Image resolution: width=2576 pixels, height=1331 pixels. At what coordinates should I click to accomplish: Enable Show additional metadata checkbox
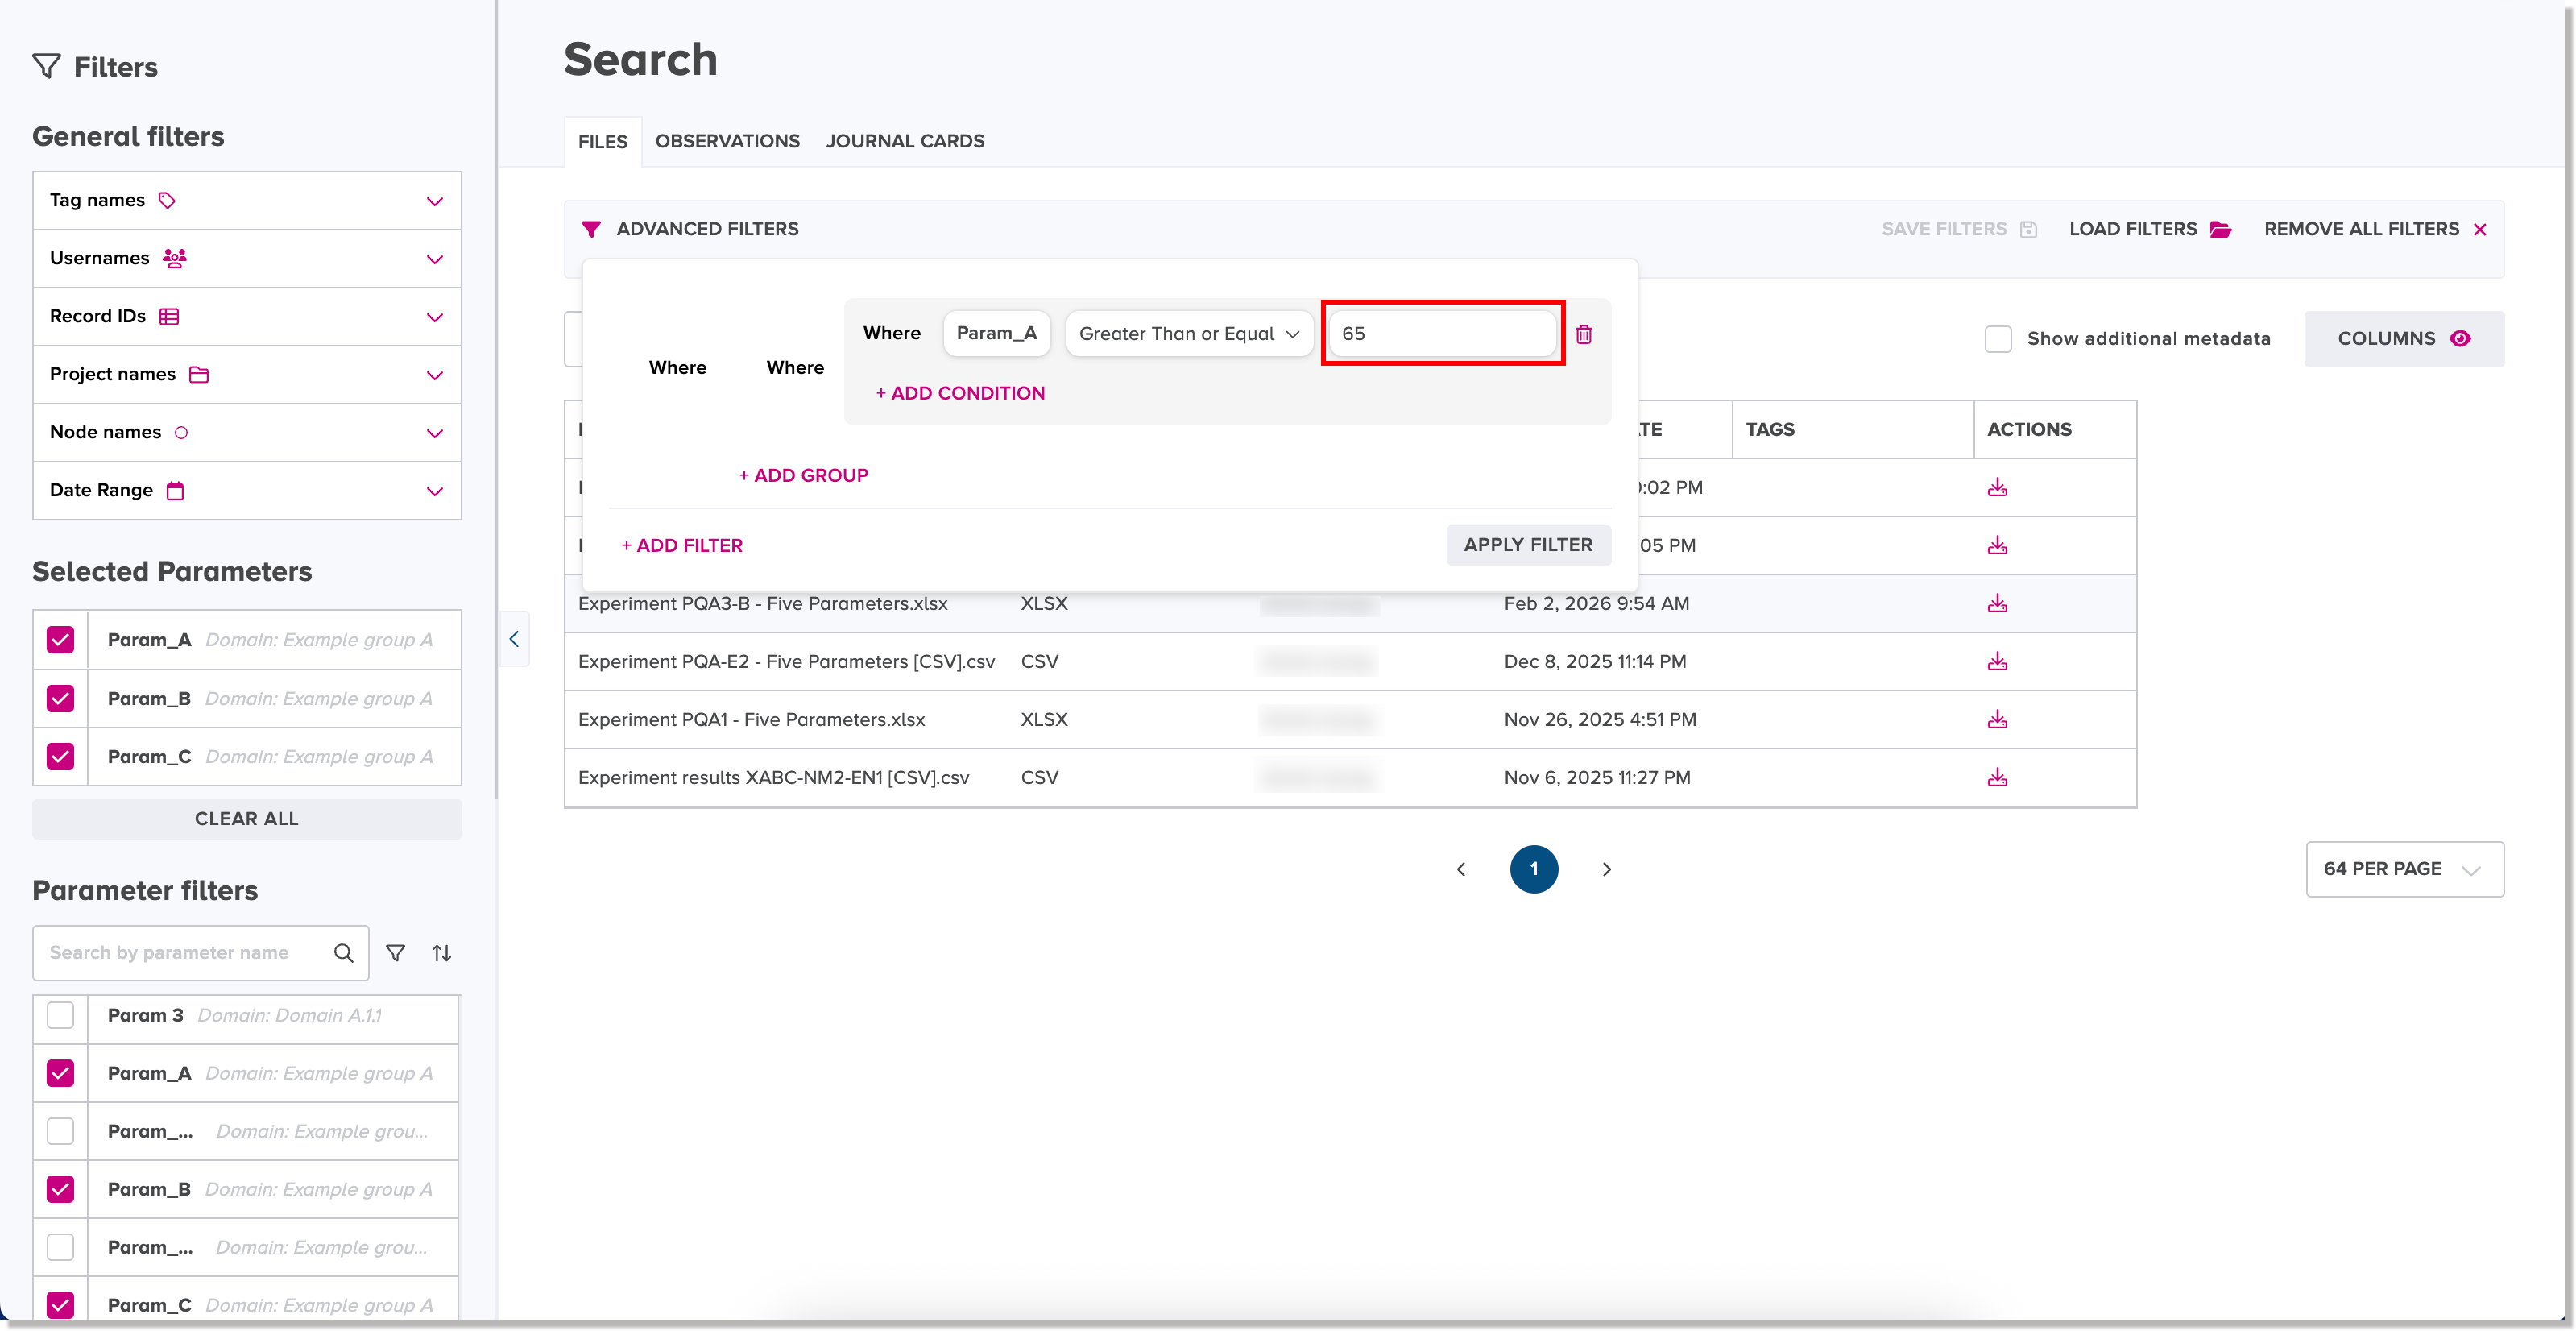click(1998, 338)
